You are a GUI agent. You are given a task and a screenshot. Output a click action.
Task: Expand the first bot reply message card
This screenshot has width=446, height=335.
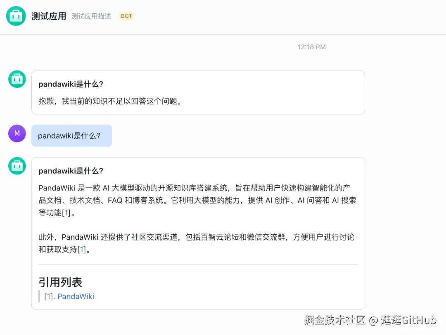click(198, 92)
